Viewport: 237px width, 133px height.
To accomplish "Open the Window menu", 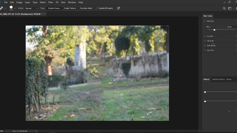I will click(72, 3).
